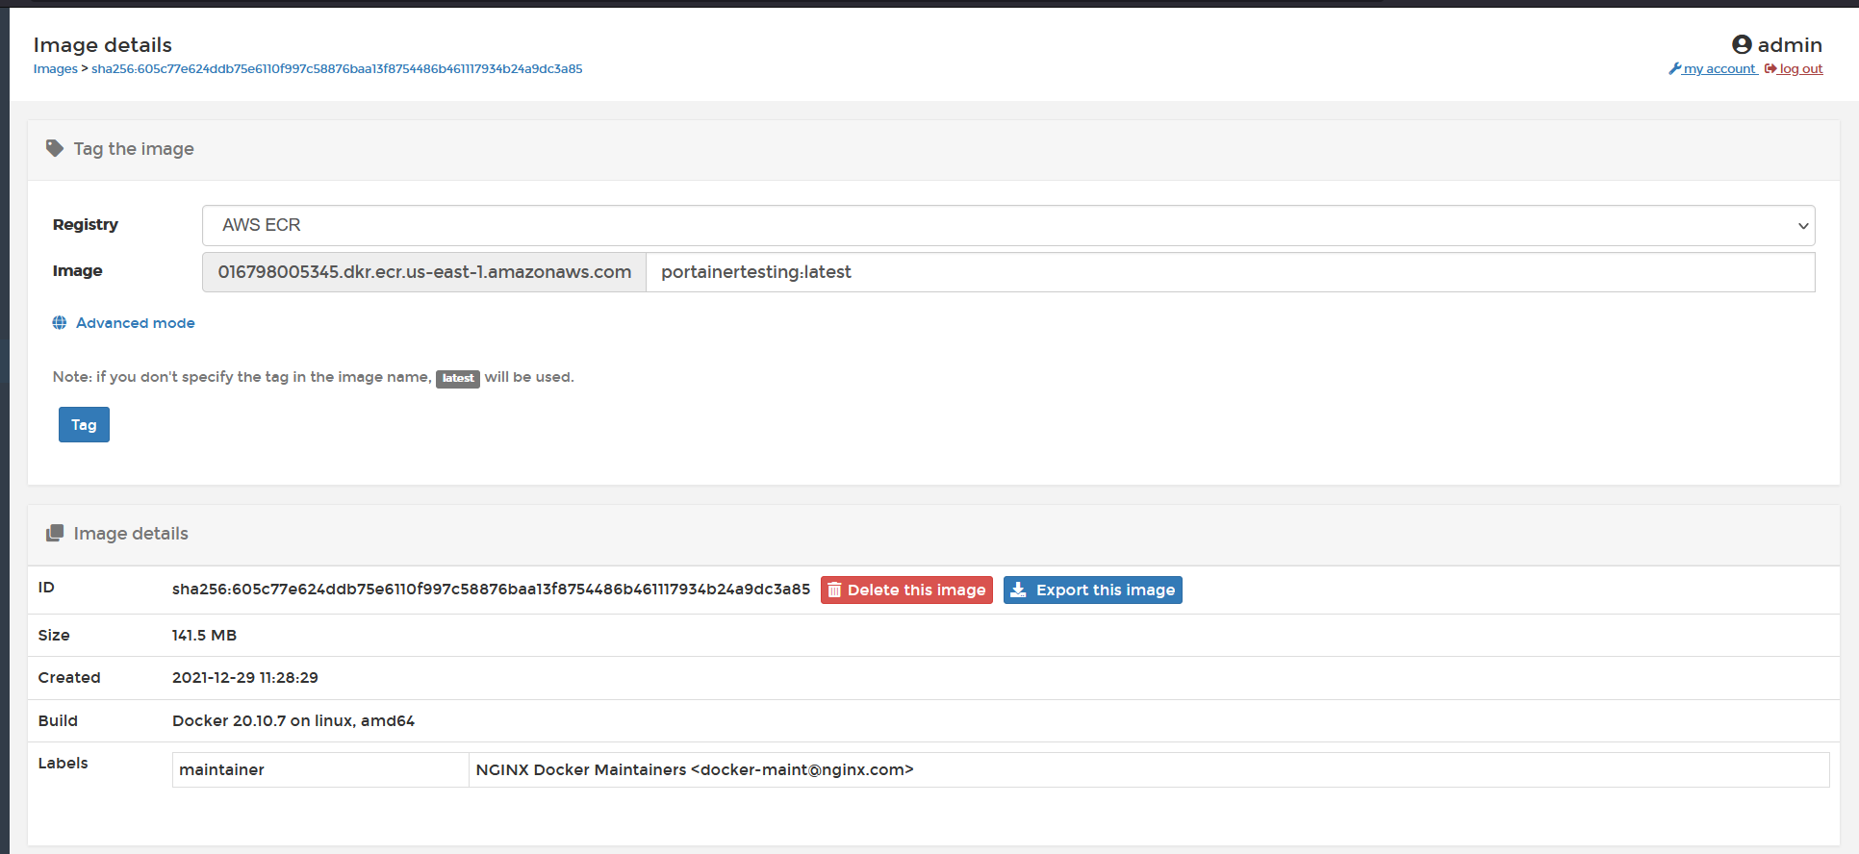This screenshot has width=1859, height=854.
Task: Click the Registry field label
Action: (x=86, y=225)
